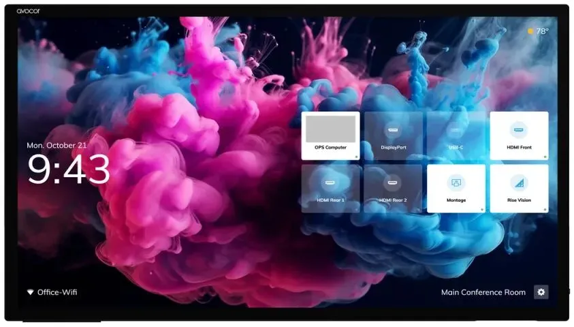Viewport: 574px width, 327px height.
Task: Click the sun weather icon
Action: (x=530, y=31)
